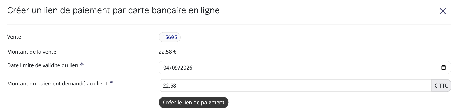Click the 22,58 value inside amount input

tap(170, 86)
